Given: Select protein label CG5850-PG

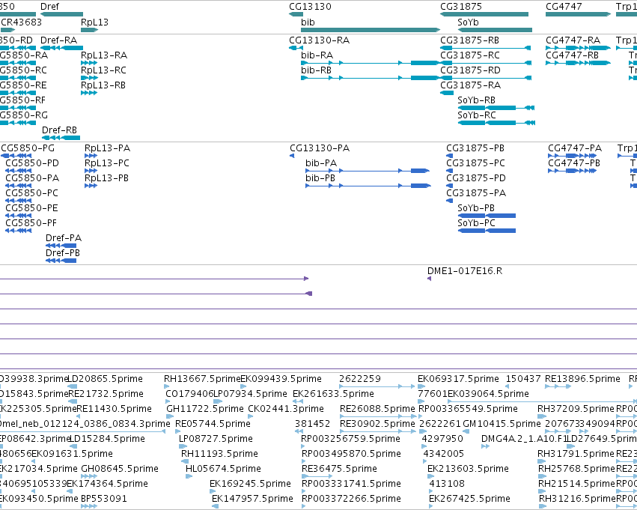Looking at the screenshot, I should (28, 148).
